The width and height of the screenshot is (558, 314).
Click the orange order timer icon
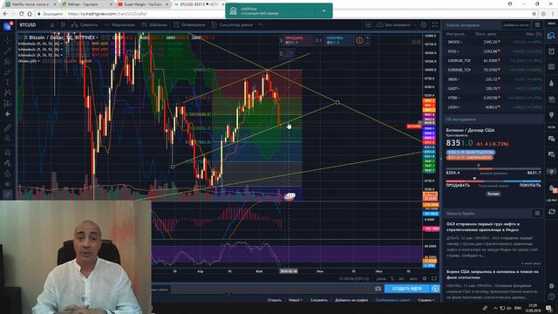[x=359, y=41]
